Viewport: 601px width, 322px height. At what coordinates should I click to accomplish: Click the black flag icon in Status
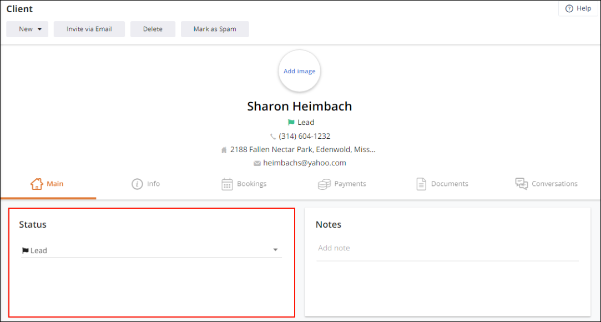click(26, 251)
